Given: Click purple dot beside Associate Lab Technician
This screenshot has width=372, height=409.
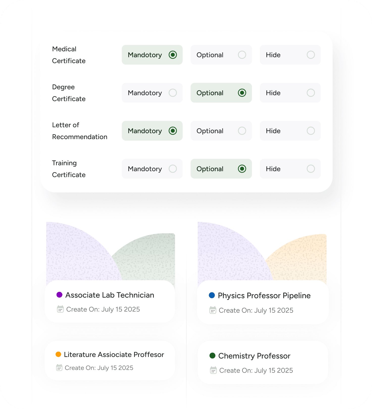Looking at the screenshot, I should pyautogui.click(x=59, y=295).
